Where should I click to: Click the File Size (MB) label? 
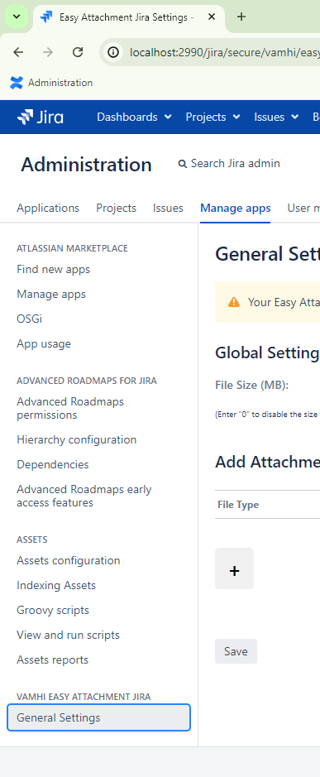[x=251, y=385]
